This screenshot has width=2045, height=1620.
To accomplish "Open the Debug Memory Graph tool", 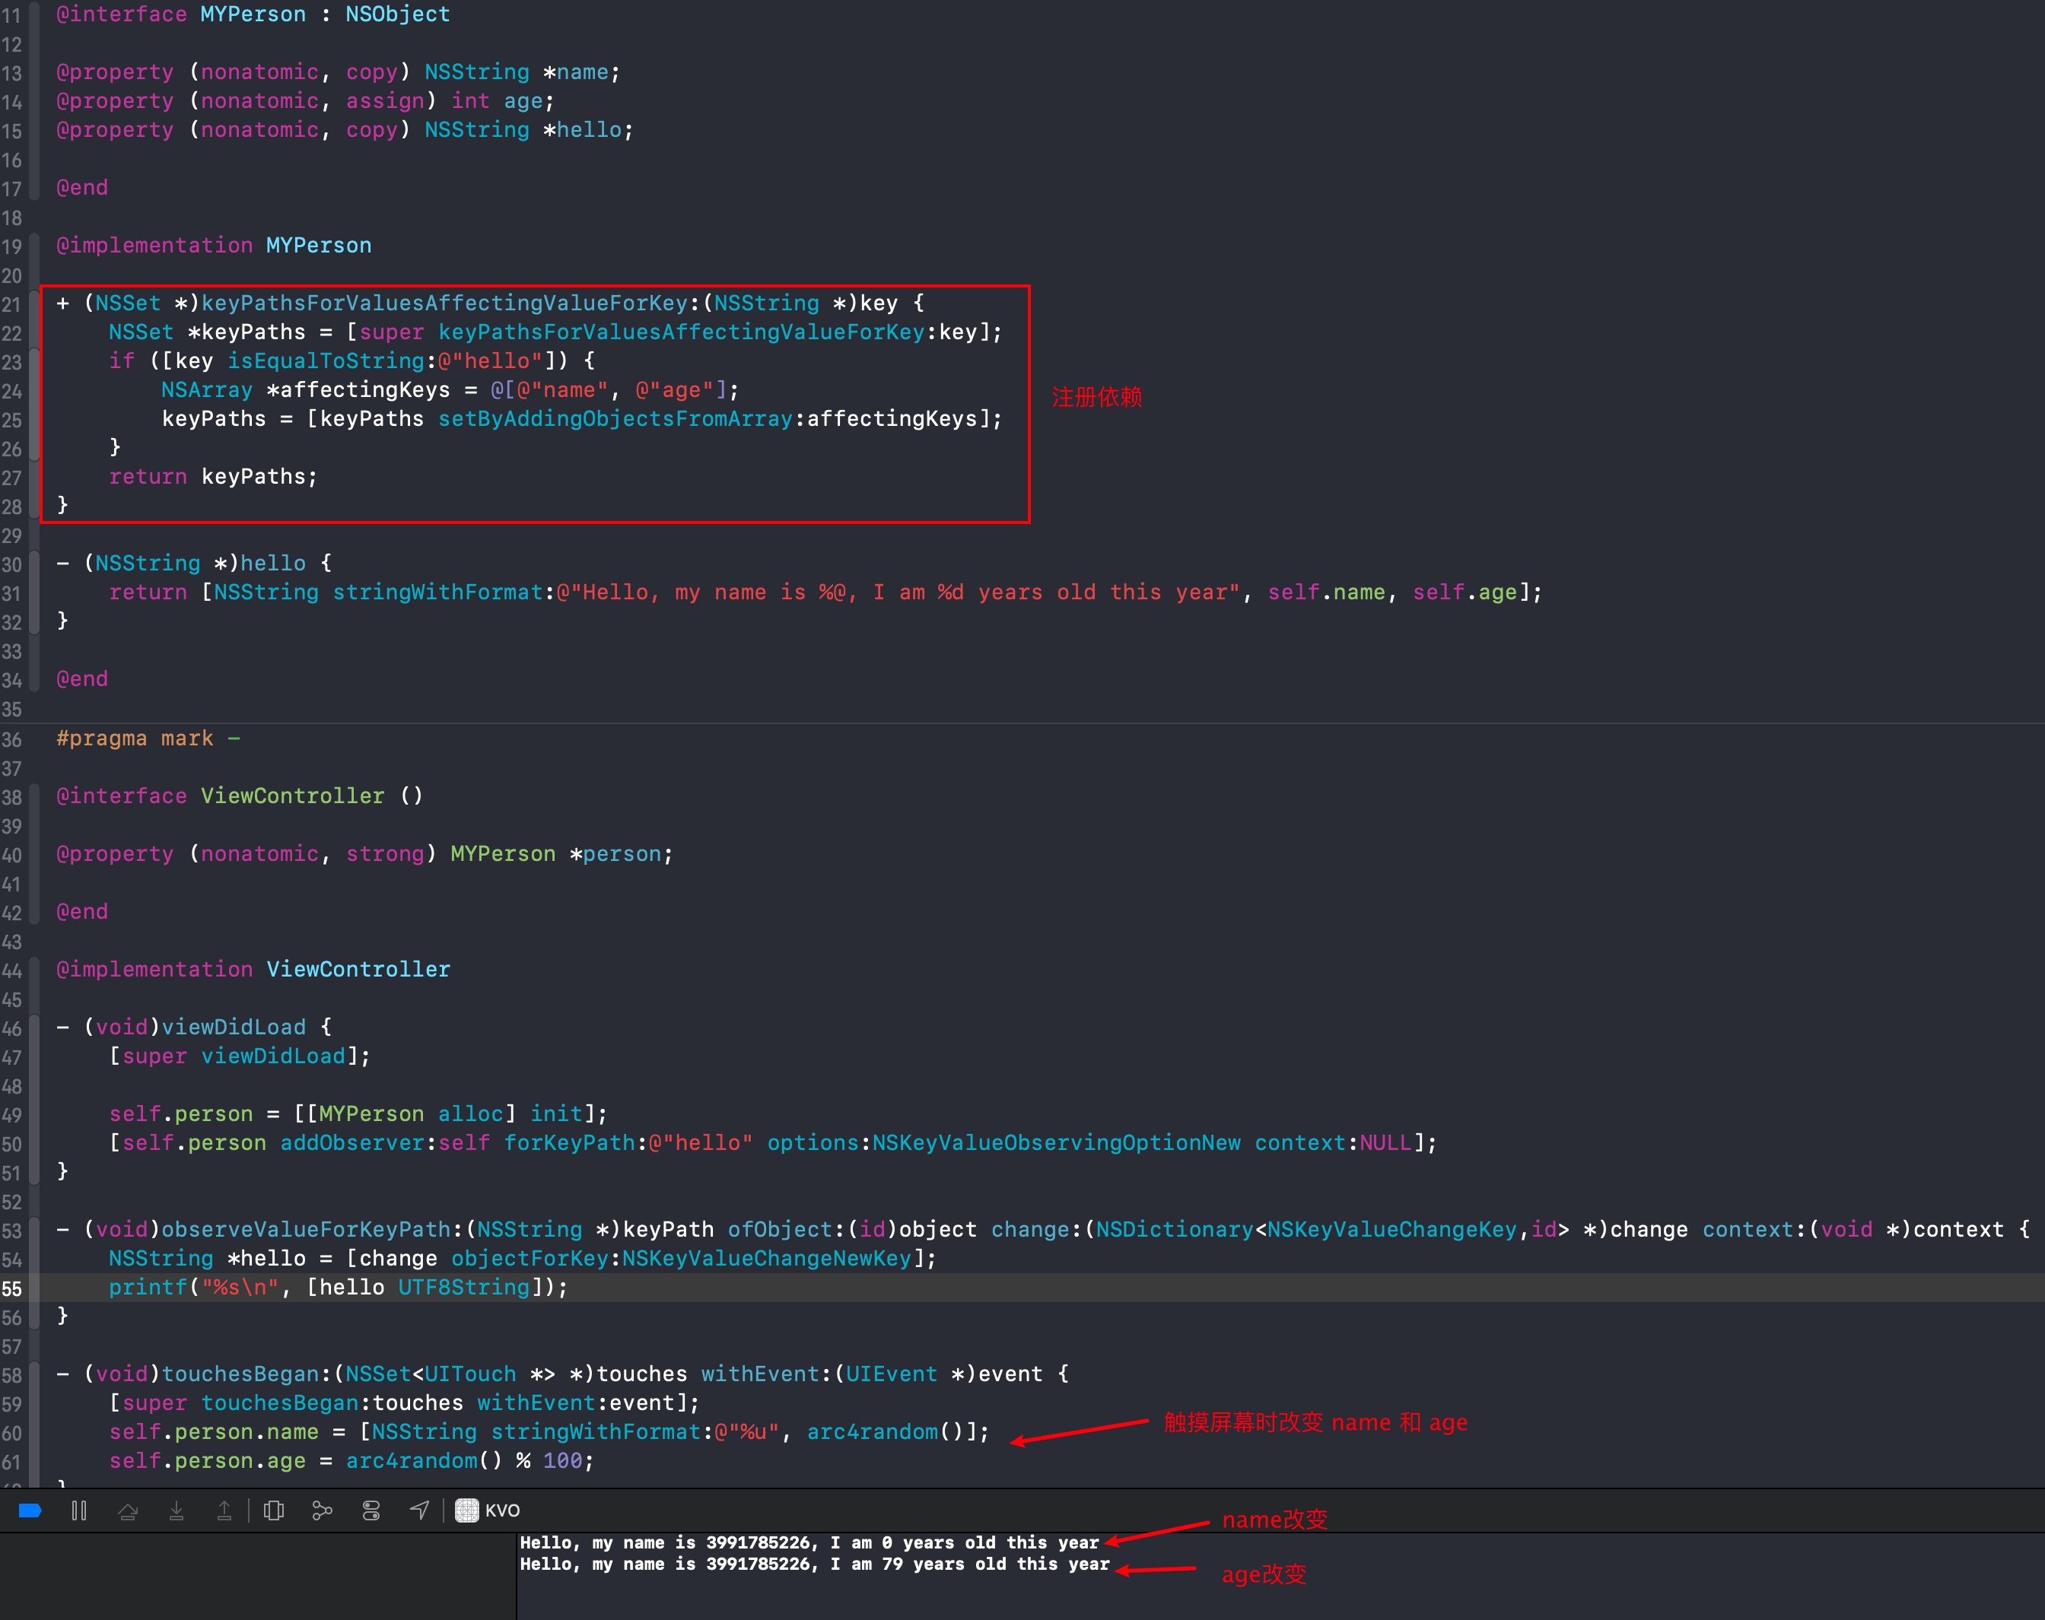I will tap(323, 1510).
